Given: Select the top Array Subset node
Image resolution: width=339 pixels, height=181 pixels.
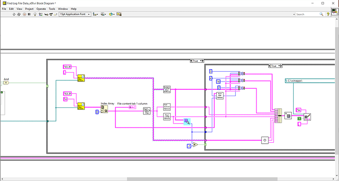Looking at the screenshot, I should click(x=241, y=74).
